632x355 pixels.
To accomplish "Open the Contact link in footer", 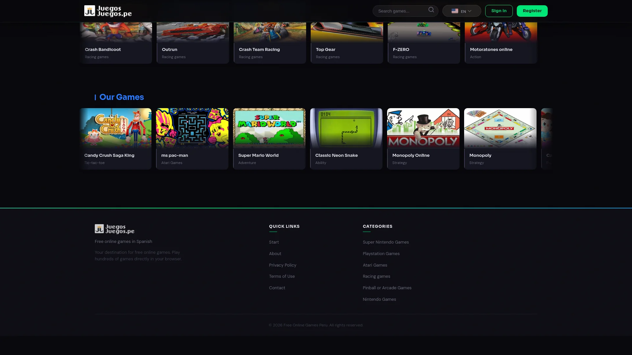I will point(277,288).
